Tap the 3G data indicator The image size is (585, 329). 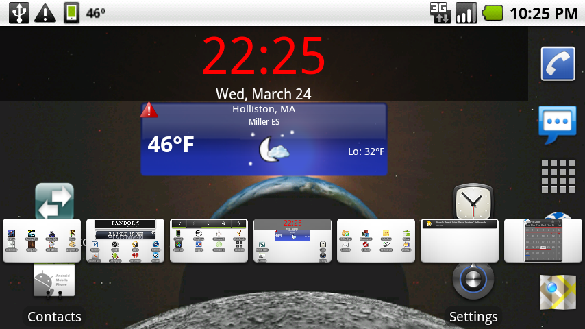[x=440, y=13]
